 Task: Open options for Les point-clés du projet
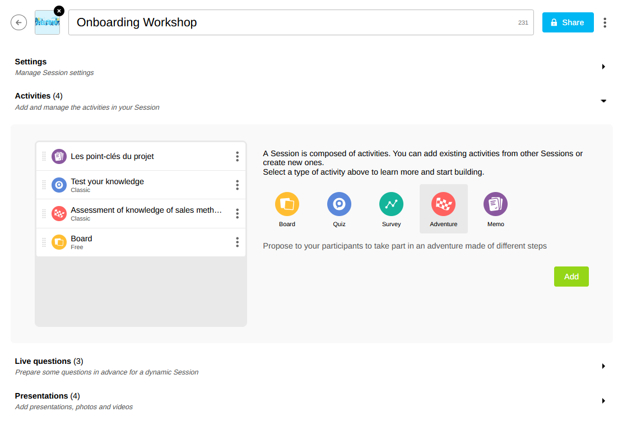point(237,157)
